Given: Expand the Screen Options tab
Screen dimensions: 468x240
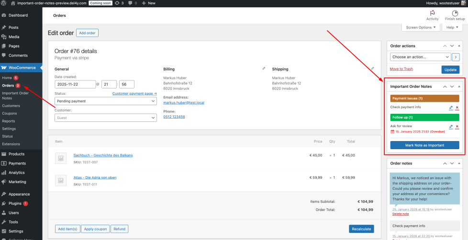Looking at the screenshot, I should click(421, 27).
